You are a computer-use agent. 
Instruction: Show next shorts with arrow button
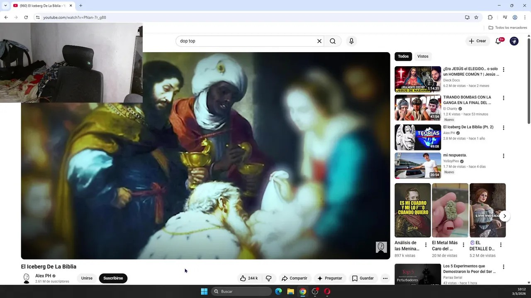pyautogui.click(x=504, y=216)
